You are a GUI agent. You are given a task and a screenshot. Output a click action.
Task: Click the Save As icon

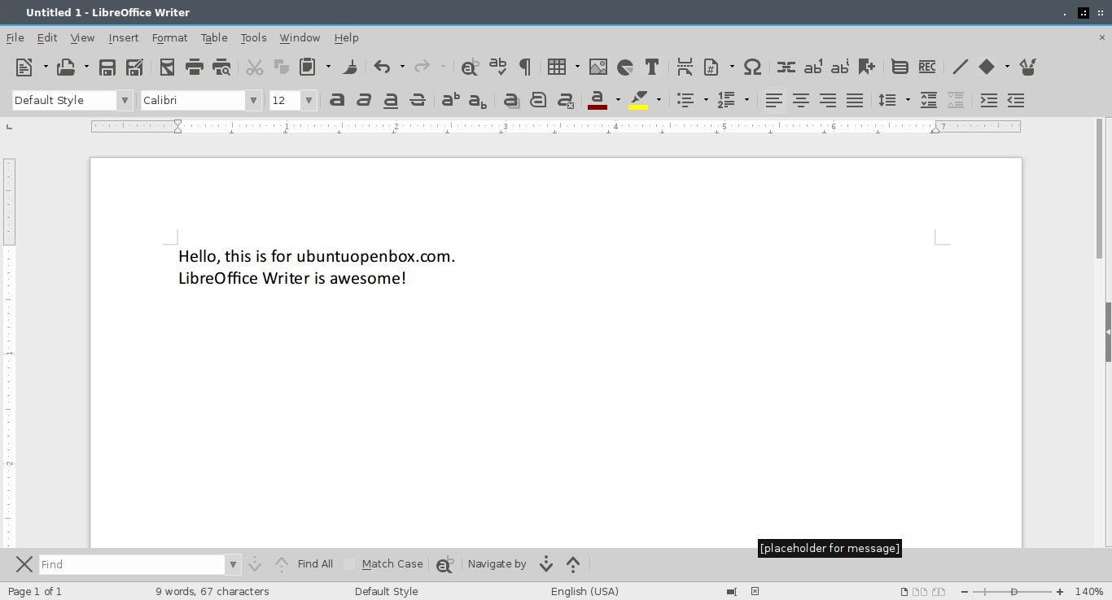(x=134, y=67)
